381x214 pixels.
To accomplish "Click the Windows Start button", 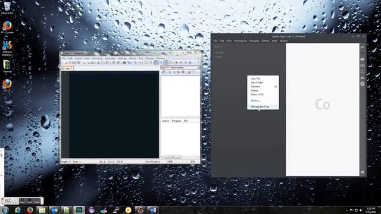I will (5, 210).
